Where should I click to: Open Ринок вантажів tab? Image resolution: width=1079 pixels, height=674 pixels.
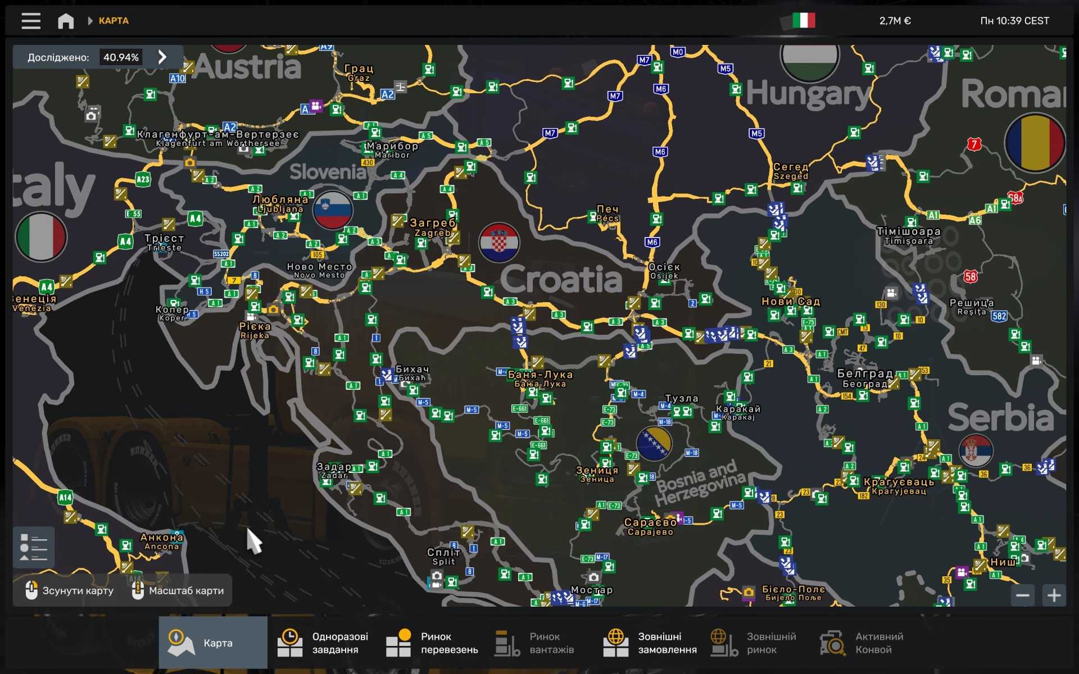[534, 643]
